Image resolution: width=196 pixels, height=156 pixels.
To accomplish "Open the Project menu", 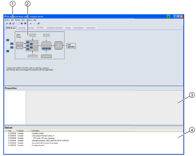I will (x=7, y=20).
